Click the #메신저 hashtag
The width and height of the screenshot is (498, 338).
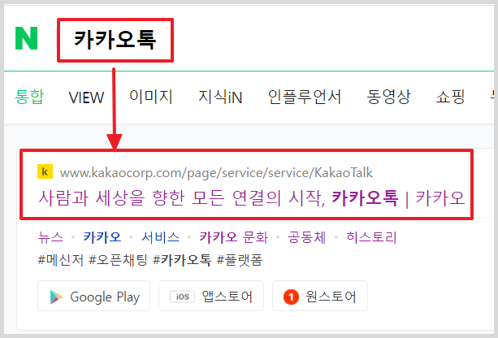click(61, 260)
